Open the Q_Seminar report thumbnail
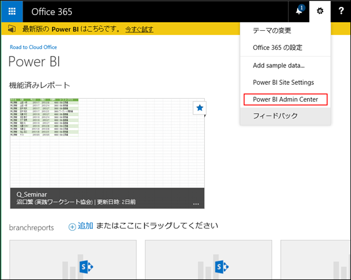Screen dimensions: 351x280 click(x=107, y=143)
